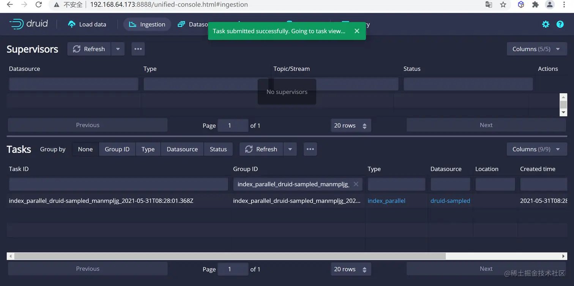Clear the Group ID filter with the X

tap(356, 184)
